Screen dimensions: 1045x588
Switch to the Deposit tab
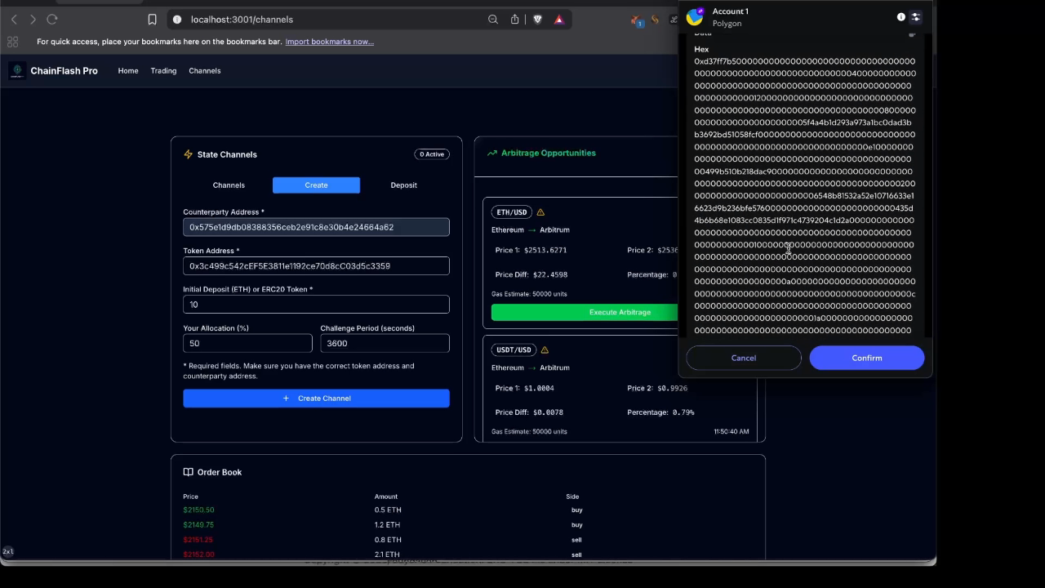[x=404, y=185]
